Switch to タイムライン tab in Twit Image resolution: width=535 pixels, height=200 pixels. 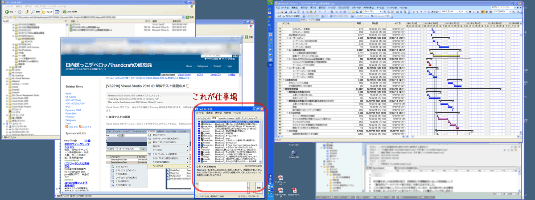[x=204, y=118]
